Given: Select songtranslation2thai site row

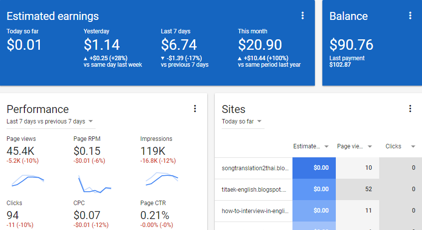Looking at the screenshot, I should coord(255,168).
